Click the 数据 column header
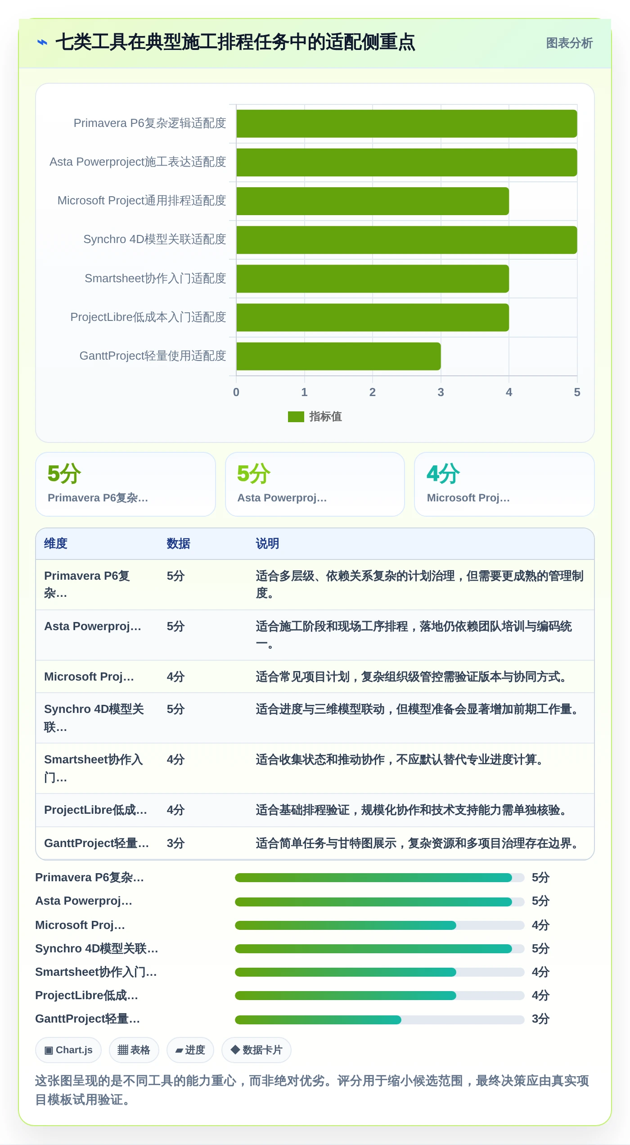This screenshot has width=630, height=1145. pyautogui.click(x=178, y=544)
